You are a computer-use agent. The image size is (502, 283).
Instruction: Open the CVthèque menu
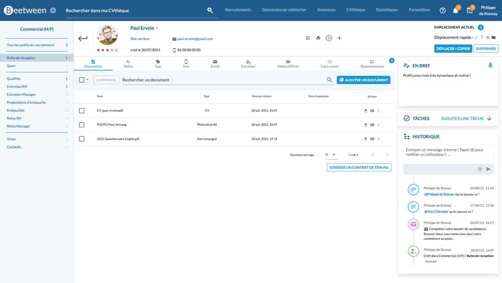click(x=355, y=10)
